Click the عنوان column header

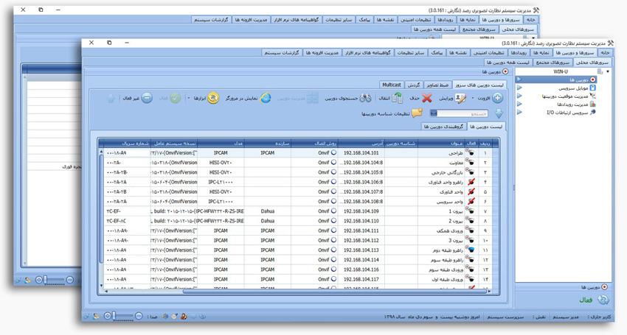[x=441, y=144]
